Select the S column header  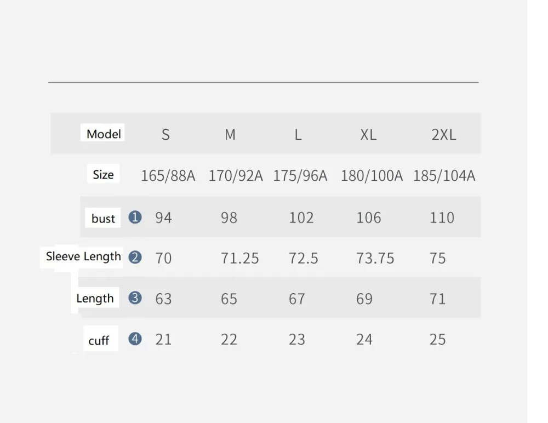click(165, 135)
